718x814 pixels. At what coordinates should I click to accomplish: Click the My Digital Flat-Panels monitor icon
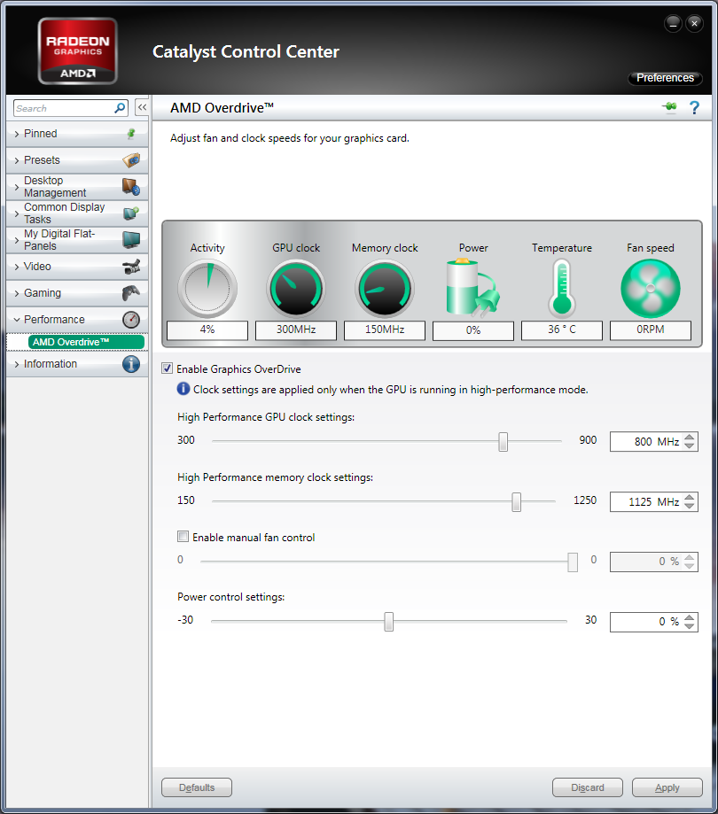[x=131, y=240]
